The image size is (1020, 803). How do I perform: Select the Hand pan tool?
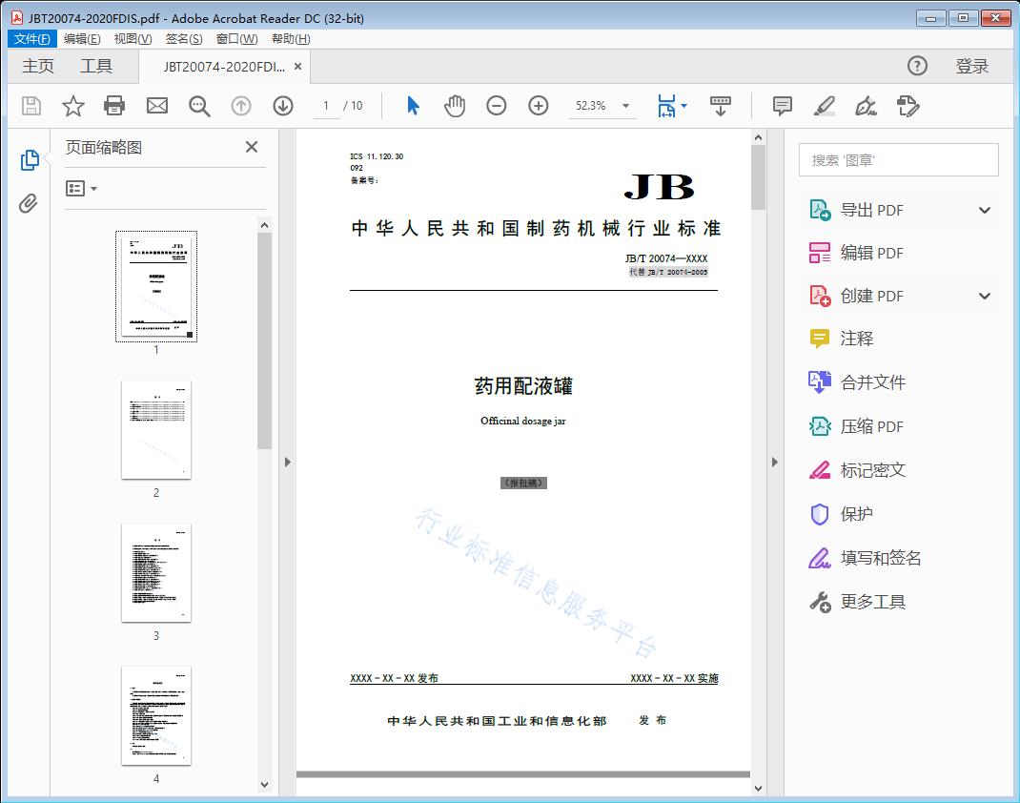(455, 106)
